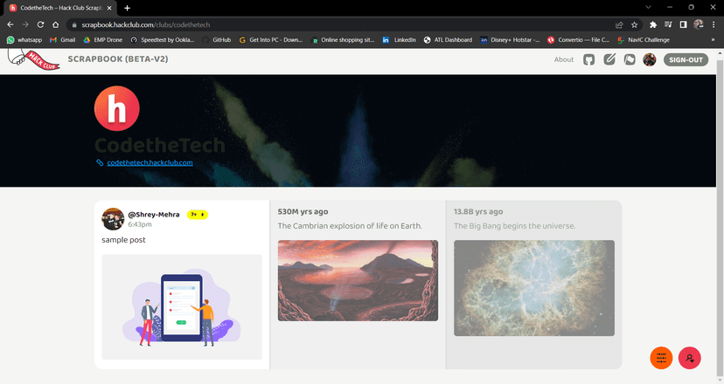724x384 pixels.
Task: Click the CodetheTech red club logo
Action: pos(116,109)
